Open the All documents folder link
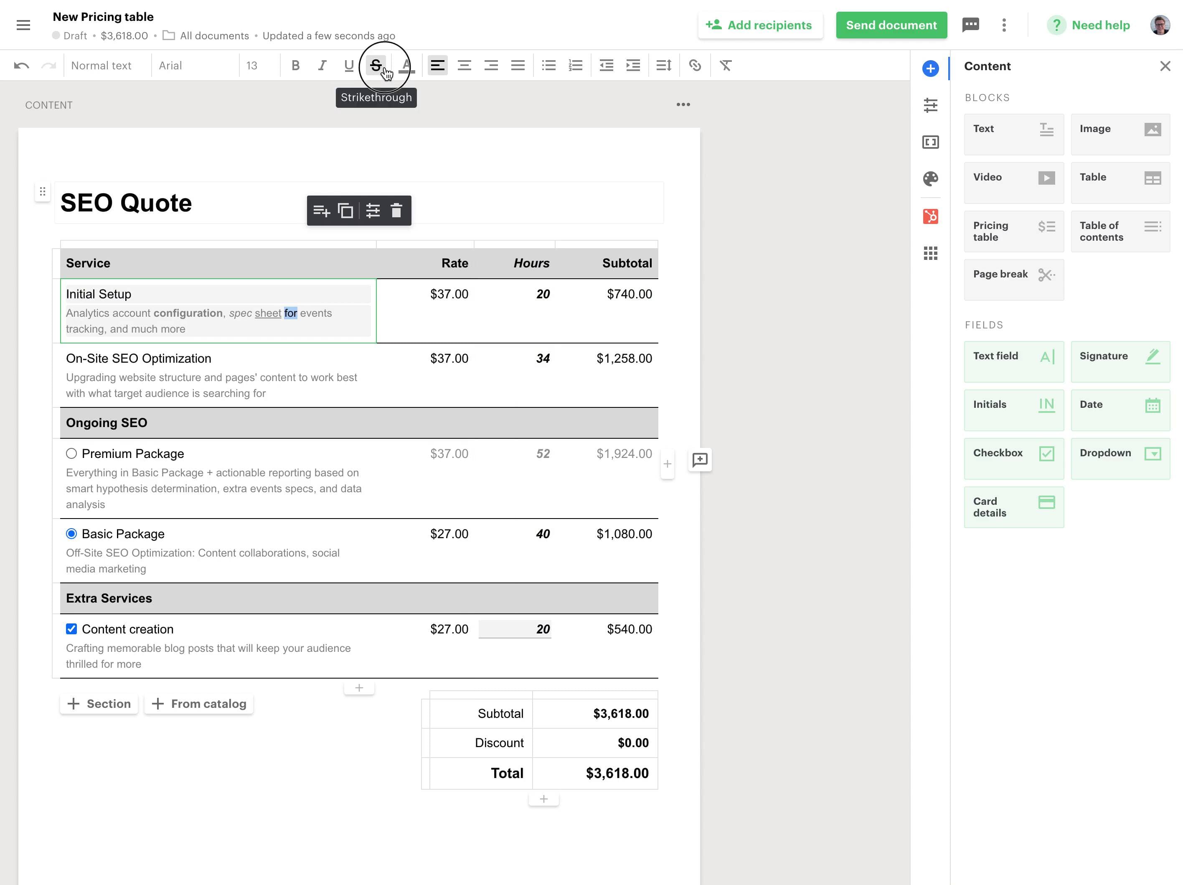This screenshot has height=885, width=1183. pos(206,36)
